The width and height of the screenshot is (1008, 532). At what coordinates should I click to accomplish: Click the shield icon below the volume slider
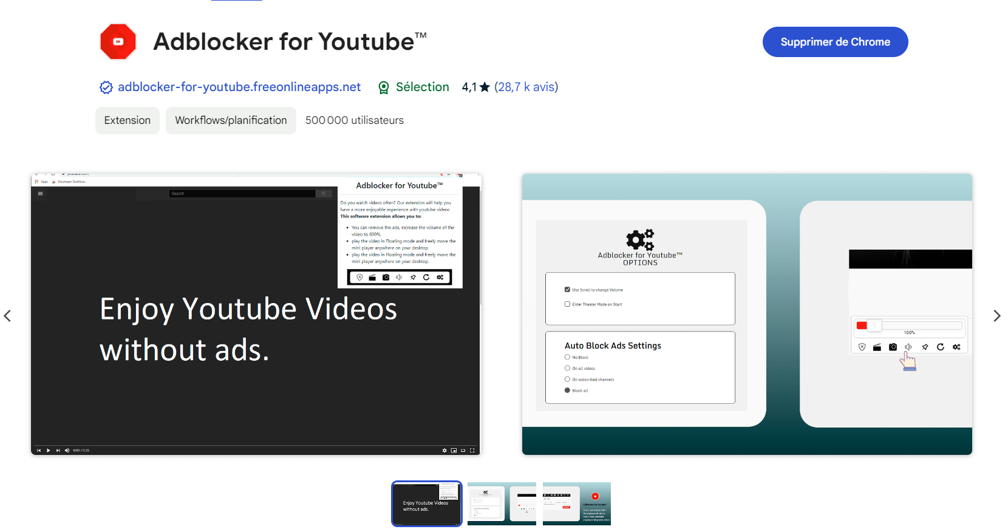[862, 347]
